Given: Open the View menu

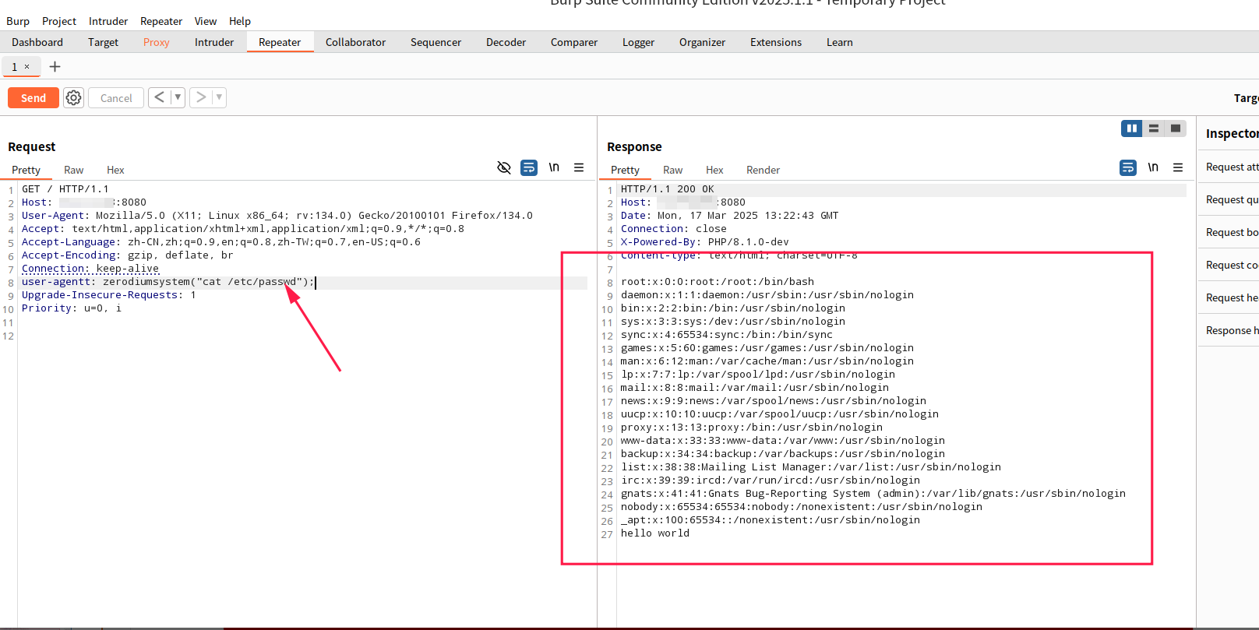Looking at the screenshot, I should pyautogui.click(x=206, y=21).
